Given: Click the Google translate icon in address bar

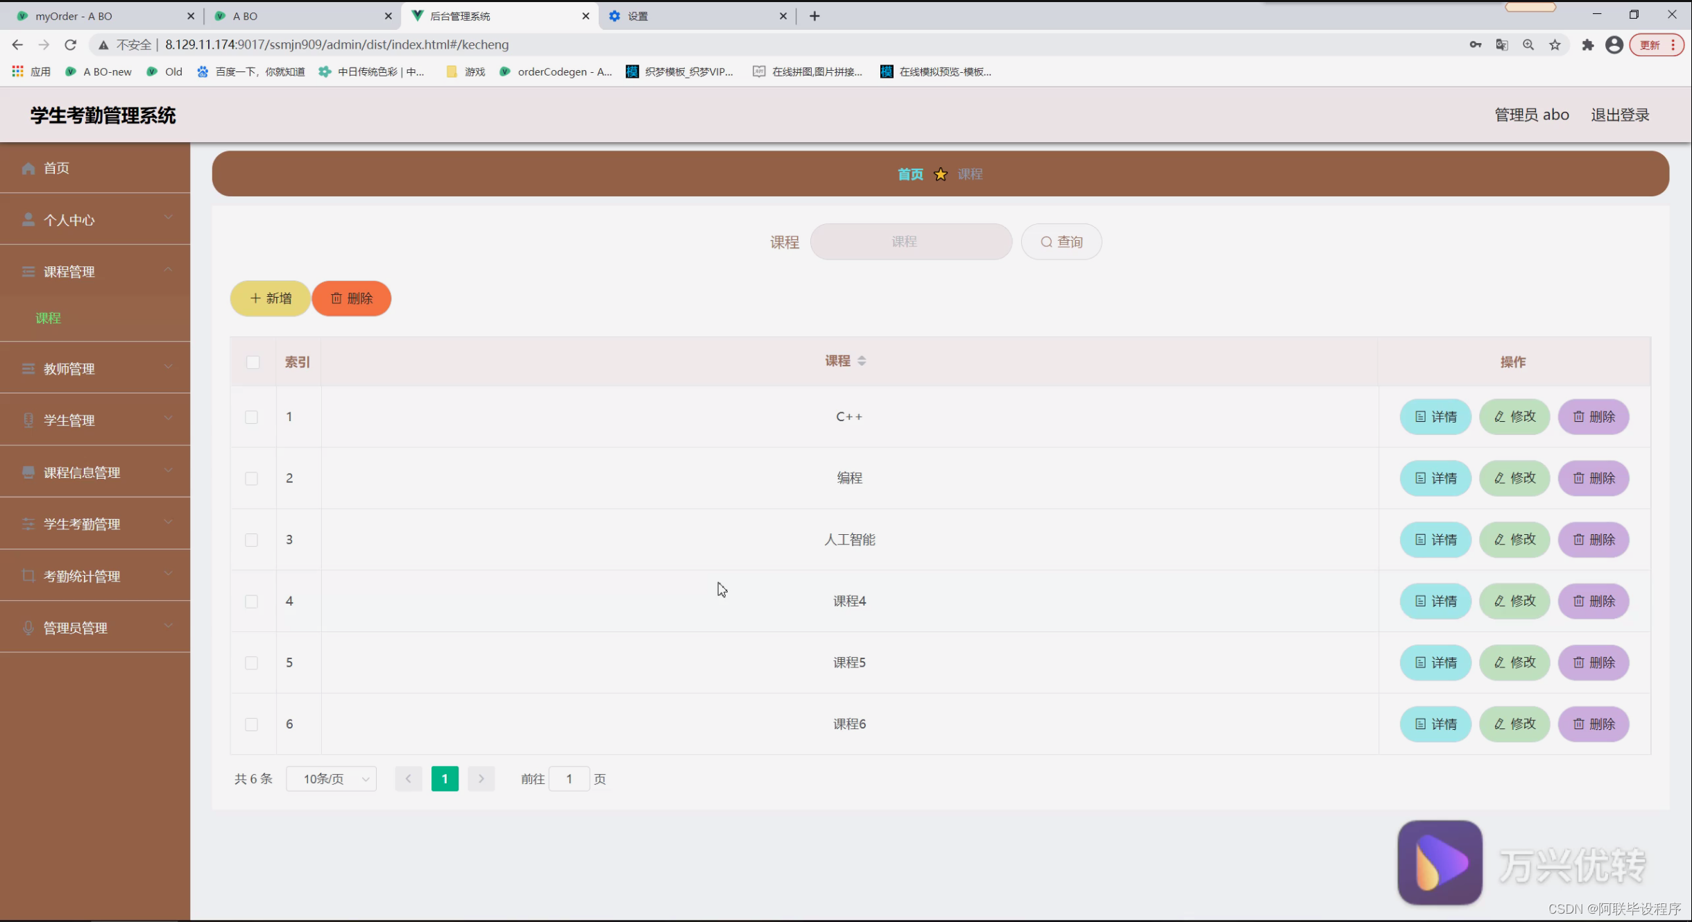Looking at the screenshot, I should tap(1502, 44).
